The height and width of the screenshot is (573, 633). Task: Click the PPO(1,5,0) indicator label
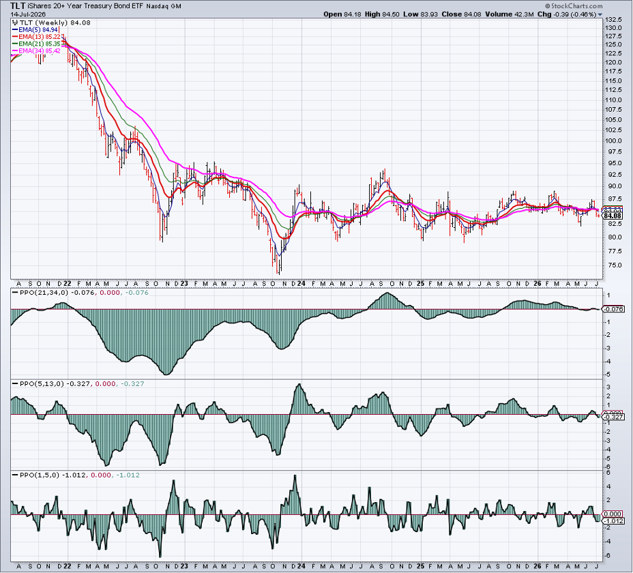pyautogui.click(x=40, y=475)
